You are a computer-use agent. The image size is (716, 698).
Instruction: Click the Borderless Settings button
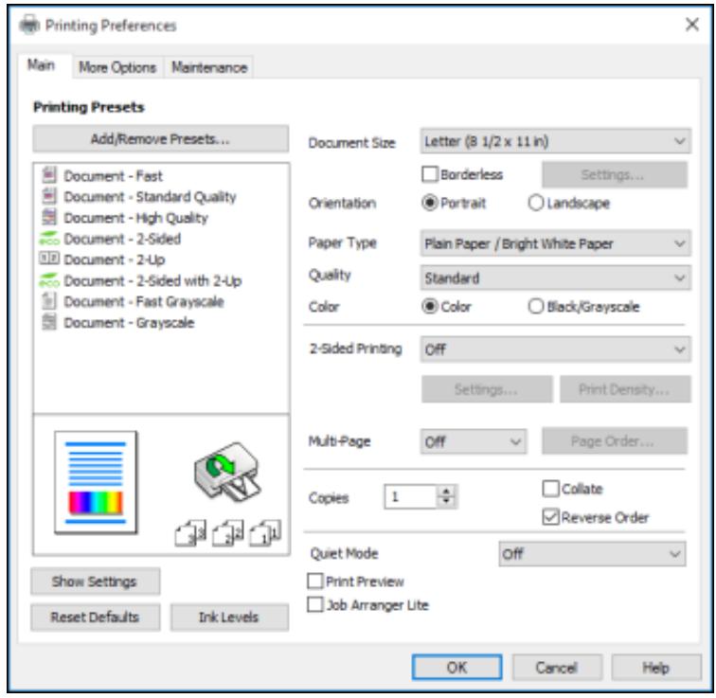click(614, 174)
